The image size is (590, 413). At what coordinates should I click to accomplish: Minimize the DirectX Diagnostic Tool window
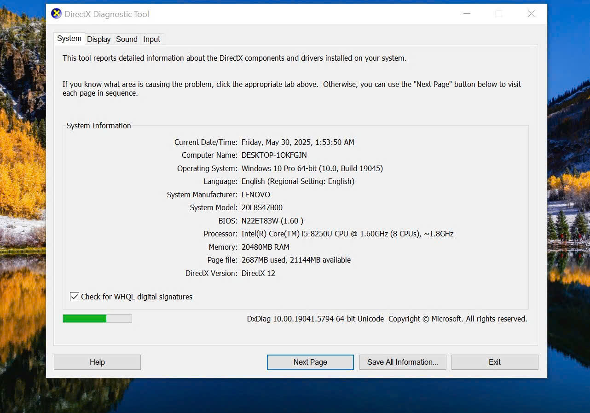(467, 14)
